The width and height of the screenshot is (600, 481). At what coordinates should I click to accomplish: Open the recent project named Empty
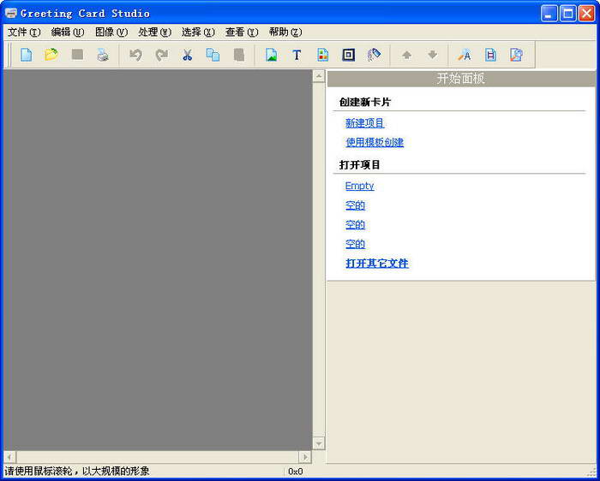360,186
